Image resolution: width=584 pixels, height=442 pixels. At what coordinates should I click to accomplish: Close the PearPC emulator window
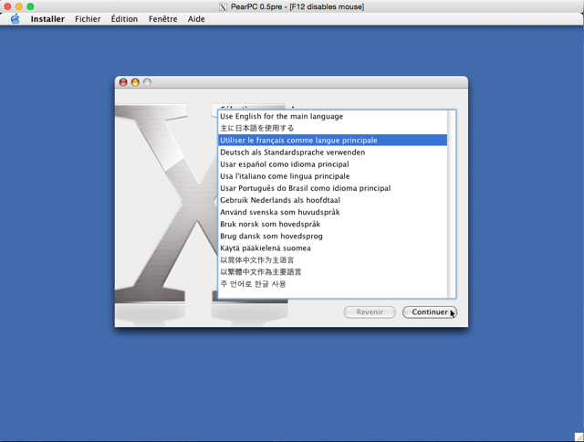tap(7, 6)
